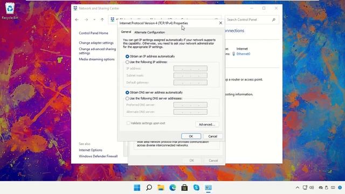Screen dimensions: 345x194
Task: Click the Subnet mask input field
Action: [190, 75]
